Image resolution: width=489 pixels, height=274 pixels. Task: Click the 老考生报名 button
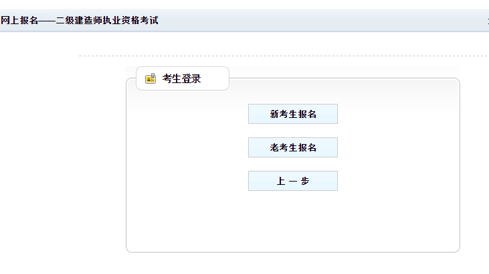click(x=292, y=147)
